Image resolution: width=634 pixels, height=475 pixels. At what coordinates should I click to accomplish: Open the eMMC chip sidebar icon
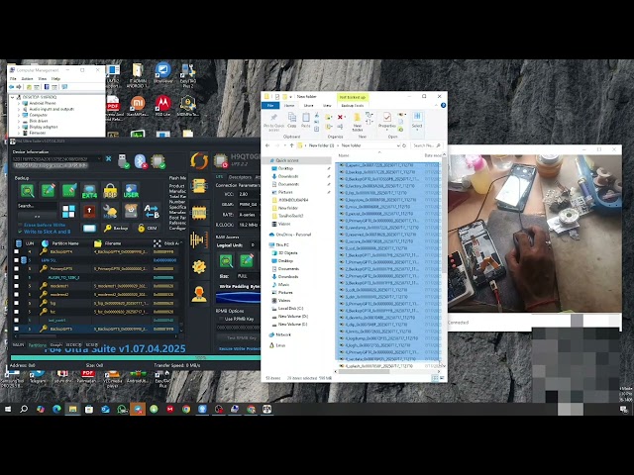point(199,213)
